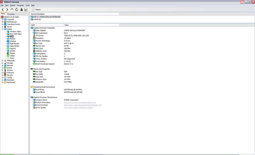Collapse the Display tree node
Image resolution: width=255 pixels, height=155 pixels.
[x=2, y=29]
